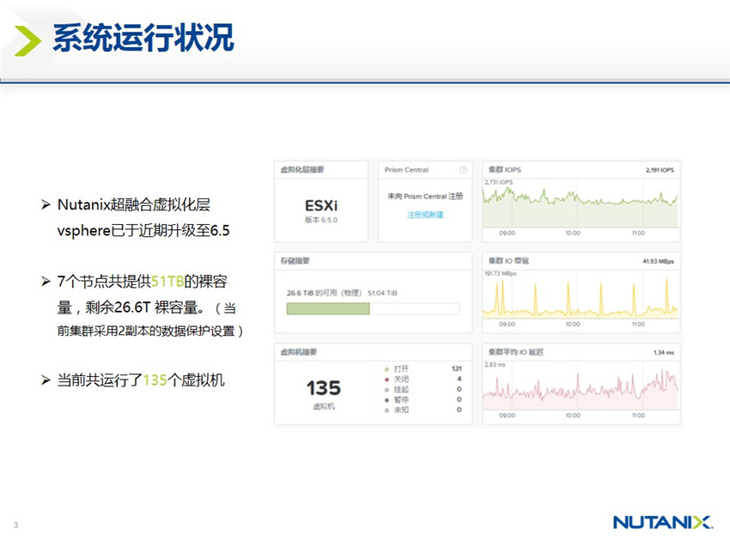Click the 2,191 IOPS value
The height and width of the screenshot is (547, 730).
click(660, 170)
